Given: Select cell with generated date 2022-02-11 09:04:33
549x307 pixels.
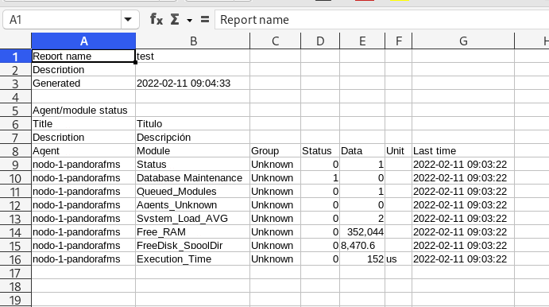Looking at the screenshot, I should 193,84.
